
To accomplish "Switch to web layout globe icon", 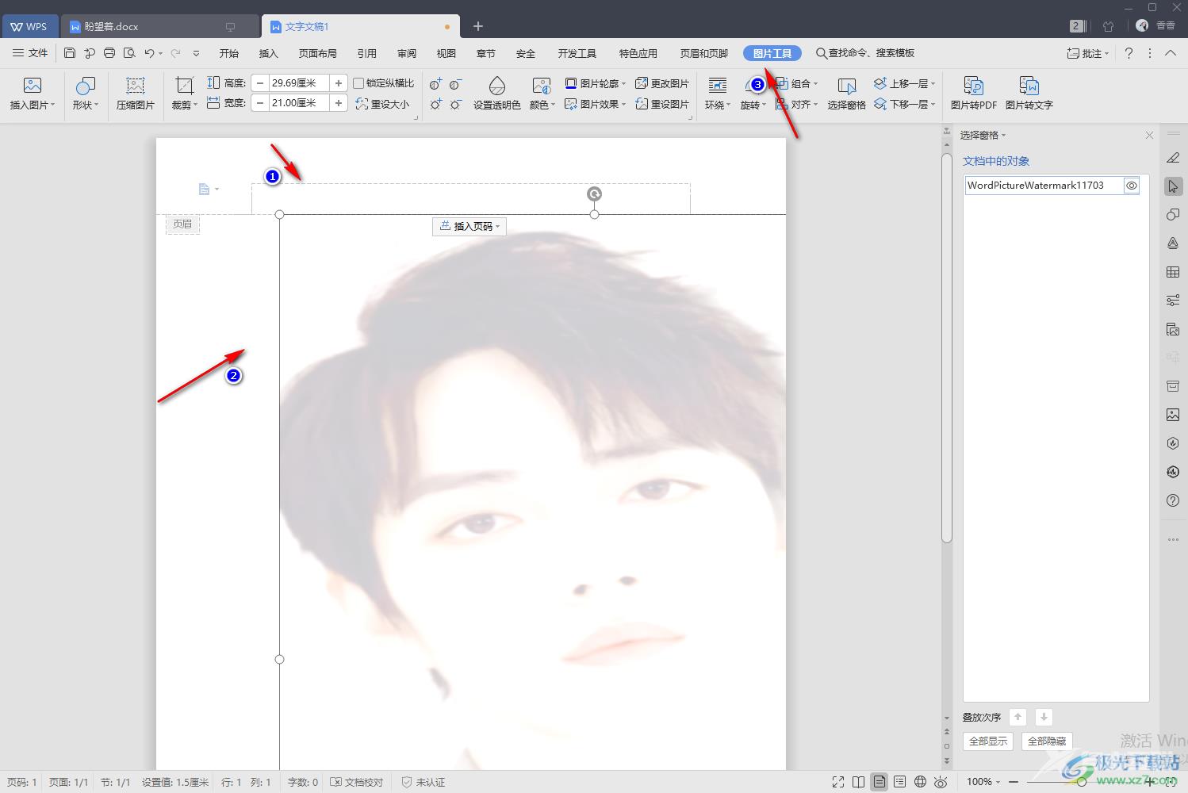I will pyautogui.click(x=920, y=782).
